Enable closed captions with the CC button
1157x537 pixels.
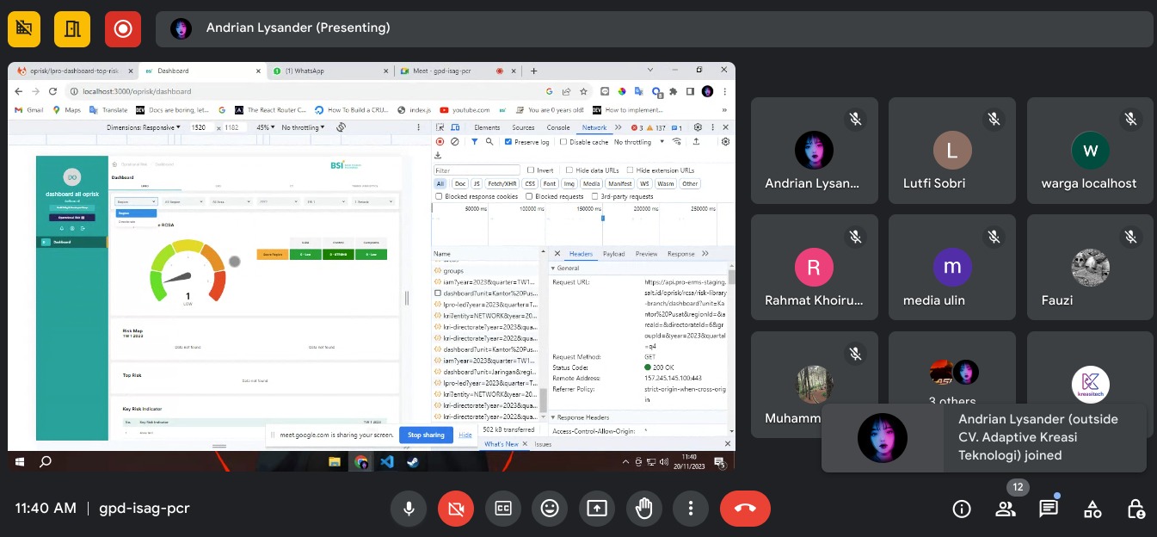click(503, 509)
